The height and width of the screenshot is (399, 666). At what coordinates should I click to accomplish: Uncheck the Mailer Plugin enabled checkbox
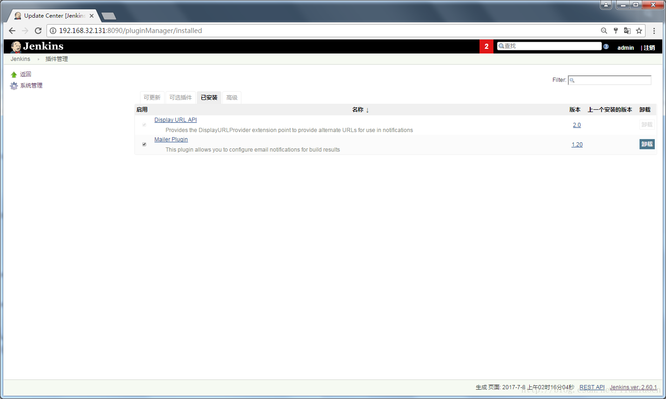pyautogui.click(x=144, y=144)
